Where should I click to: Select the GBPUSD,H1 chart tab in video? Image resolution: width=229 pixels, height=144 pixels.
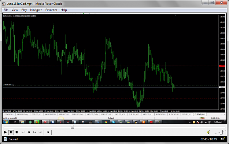pyautogui.click(x=37, y=114)
